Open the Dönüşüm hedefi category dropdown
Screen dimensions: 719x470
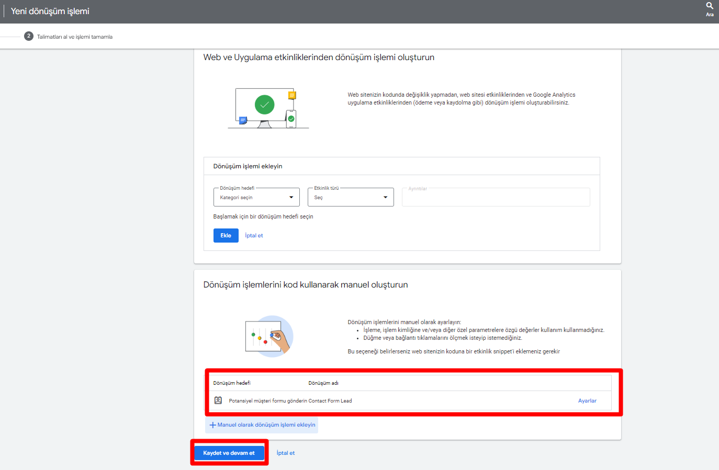click(256, 197)
